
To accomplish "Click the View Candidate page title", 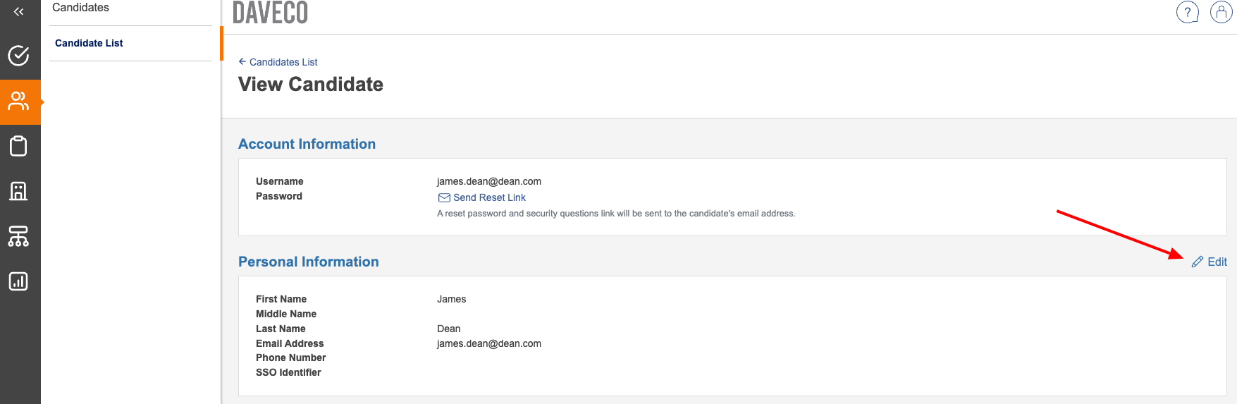I will click(311, 85).
